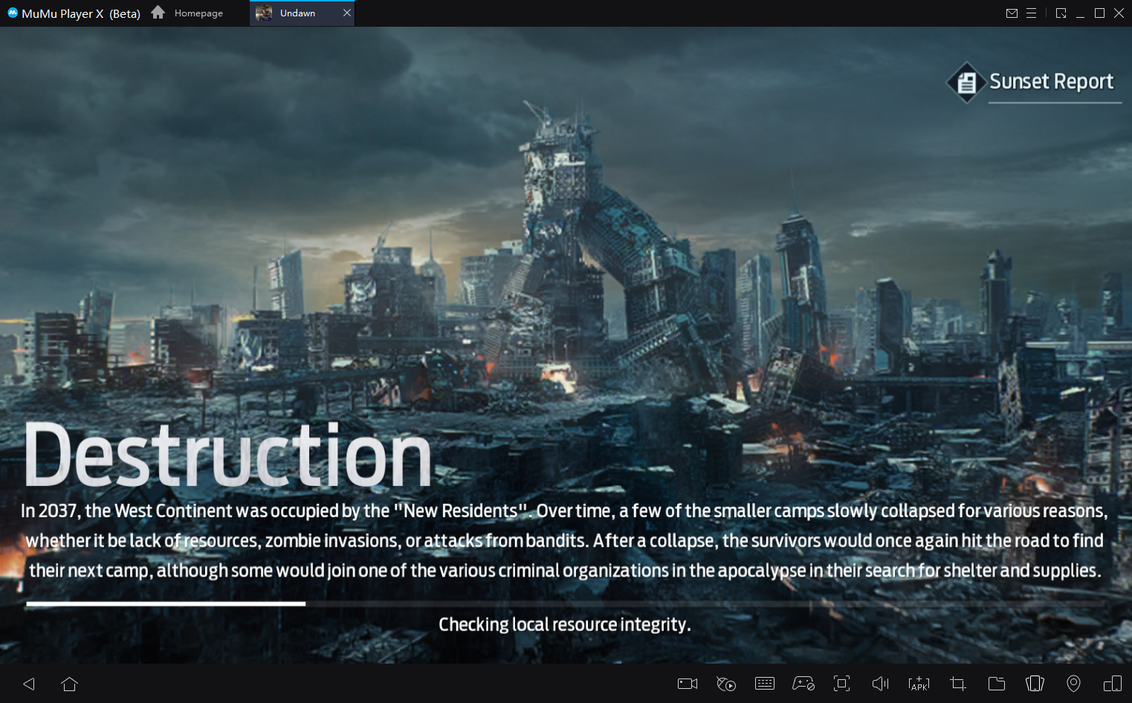The height and width of the screenshot is (703, 1132).
Task: Open the virtual location pin icon
Action: point(1073,684)
